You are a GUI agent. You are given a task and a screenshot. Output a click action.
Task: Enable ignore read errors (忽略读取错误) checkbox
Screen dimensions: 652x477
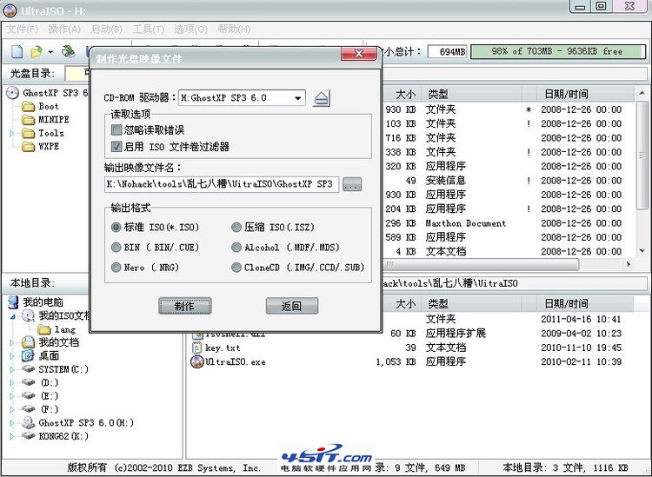coord(116,130)
